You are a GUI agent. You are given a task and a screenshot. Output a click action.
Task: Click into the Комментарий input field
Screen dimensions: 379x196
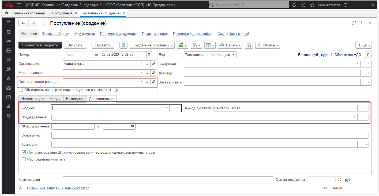tap(167, 180)
